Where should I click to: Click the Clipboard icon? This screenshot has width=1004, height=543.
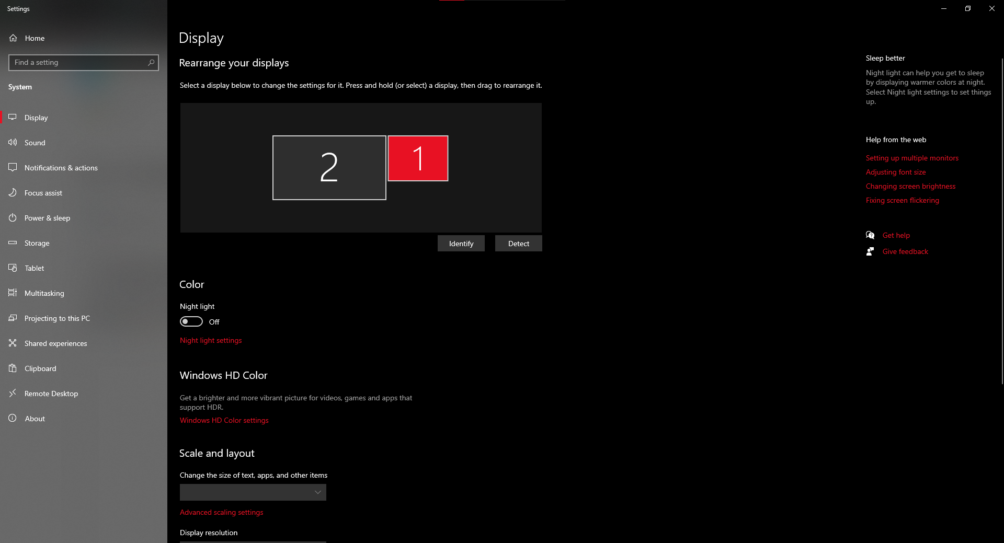pos(13,368)
